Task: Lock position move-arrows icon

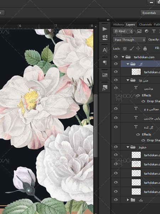Action: click(138, 49)
